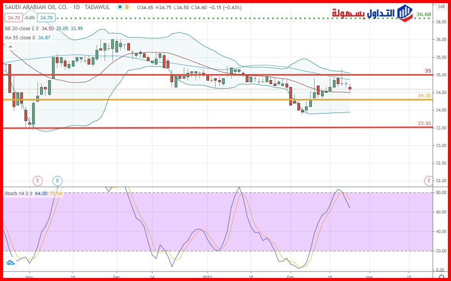Open the left earnings E marker
This screenshot has height=281, width=451.
(x=37, y=181)
